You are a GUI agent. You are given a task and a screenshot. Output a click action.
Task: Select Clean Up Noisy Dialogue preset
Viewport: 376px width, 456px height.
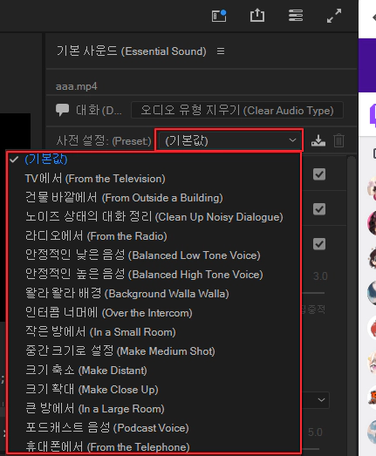point(154,217)
